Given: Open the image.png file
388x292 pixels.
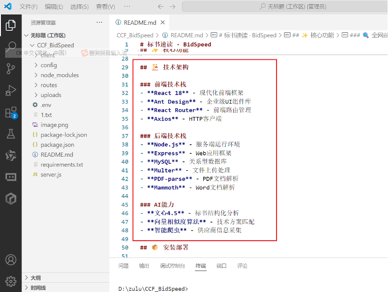Looking at the screenshot, I should click(66, 125).
